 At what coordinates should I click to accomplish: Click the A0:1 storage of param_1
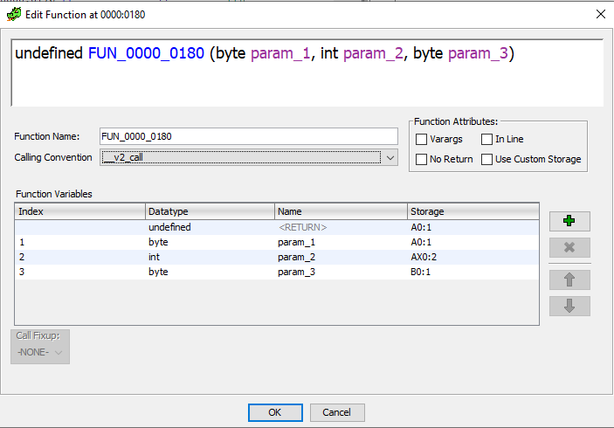coord(473,242)
